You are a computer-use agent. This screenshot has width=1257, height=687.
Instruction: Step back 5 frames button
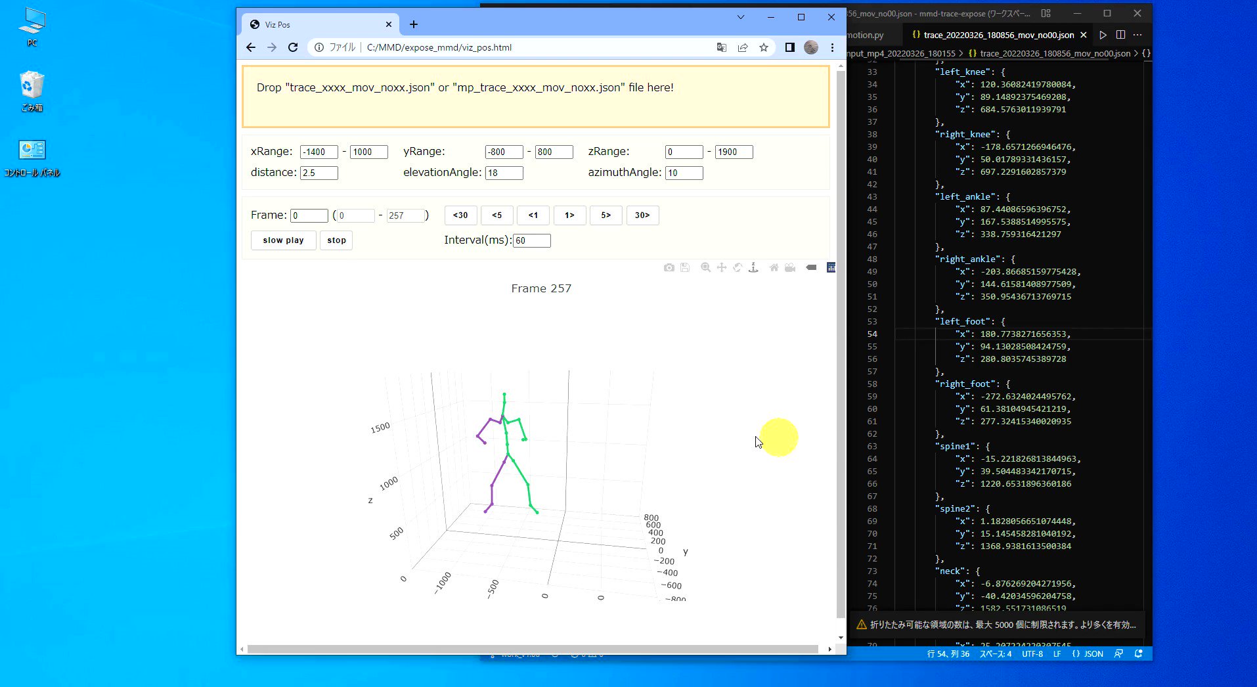(x=497, y=215)
